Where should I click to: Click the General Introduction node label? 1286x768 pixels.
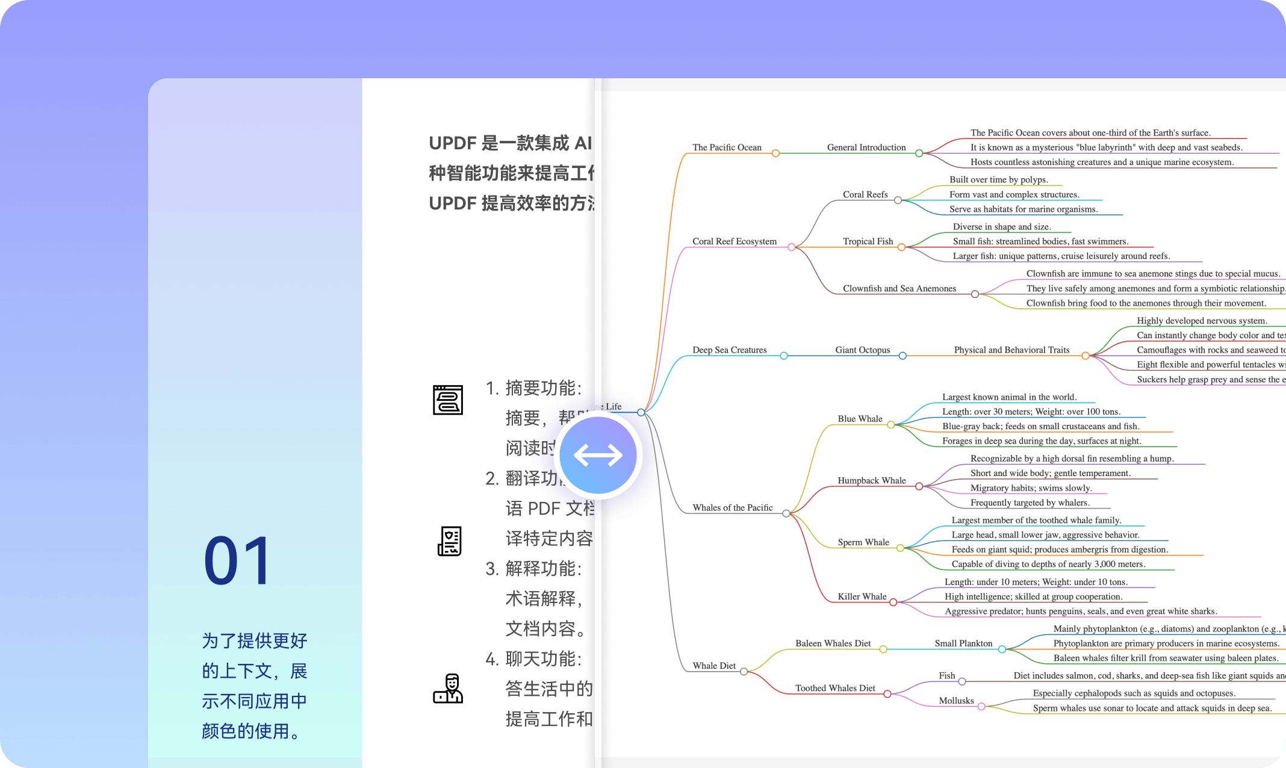(866, 147)
